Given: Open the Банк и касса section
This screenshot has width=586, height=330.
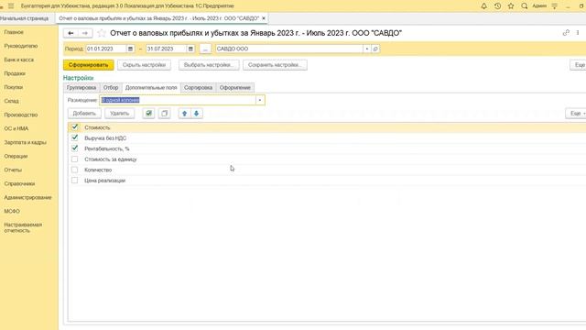Looking at the screenshot, I should (19, 60).
